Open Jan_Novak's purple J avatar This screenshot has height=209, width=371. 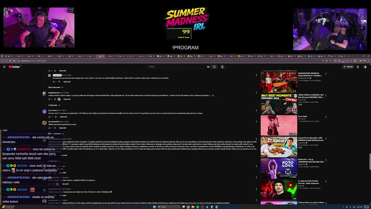coord(44,111)
